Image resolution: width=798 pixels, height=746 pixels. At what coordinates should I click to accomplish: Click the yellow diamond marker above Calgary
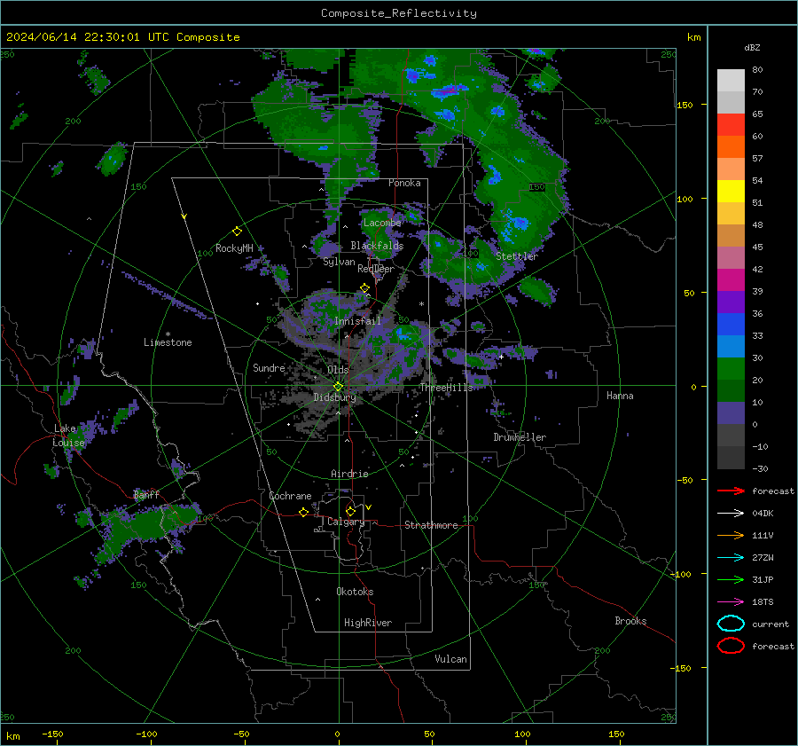350,511
